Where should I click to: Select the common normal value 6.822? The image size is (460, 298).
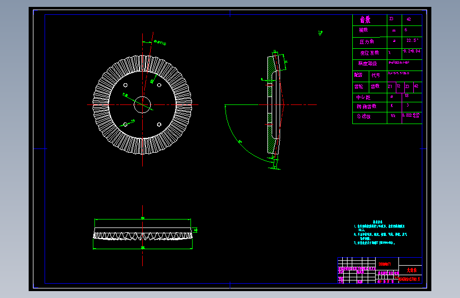click(x=411, y=115)
